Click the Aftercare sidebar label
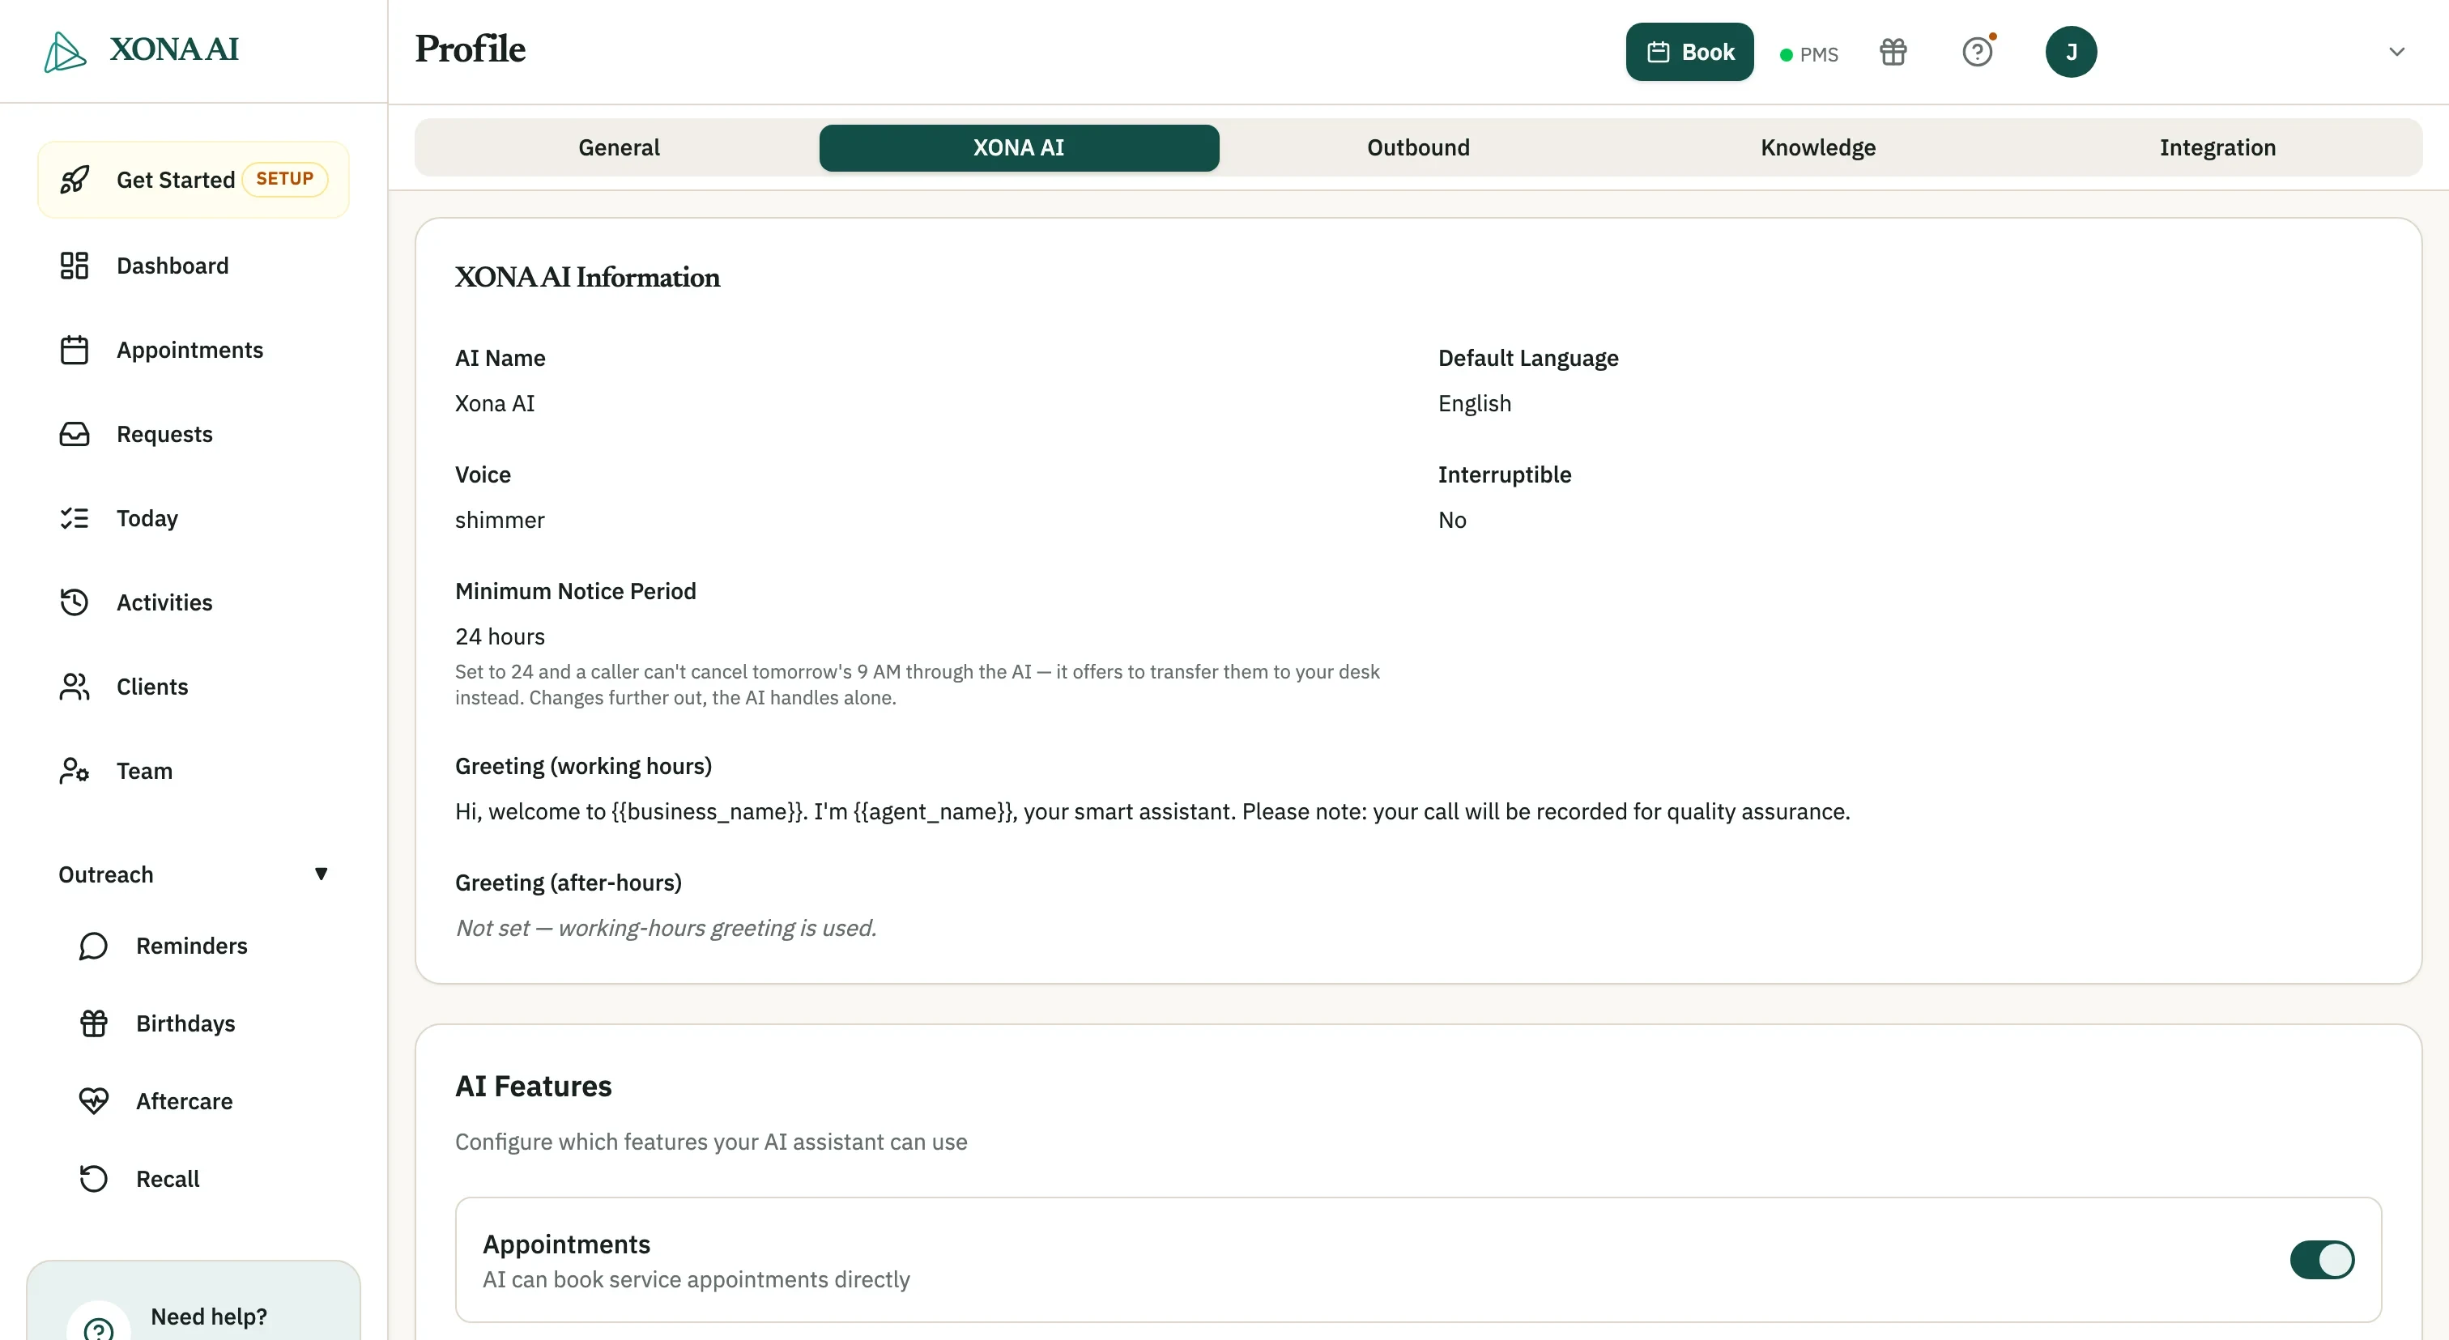 point(185,1101)
